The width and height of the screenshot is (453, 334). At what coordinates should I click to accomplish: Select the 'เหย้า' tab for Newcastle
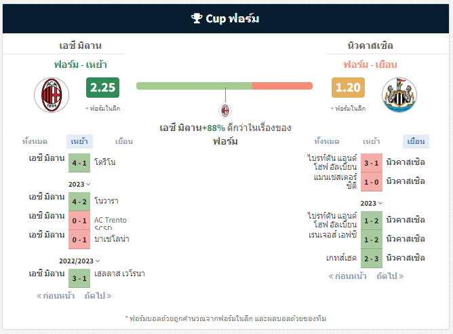pyautogui.click(x=371, y=141)
